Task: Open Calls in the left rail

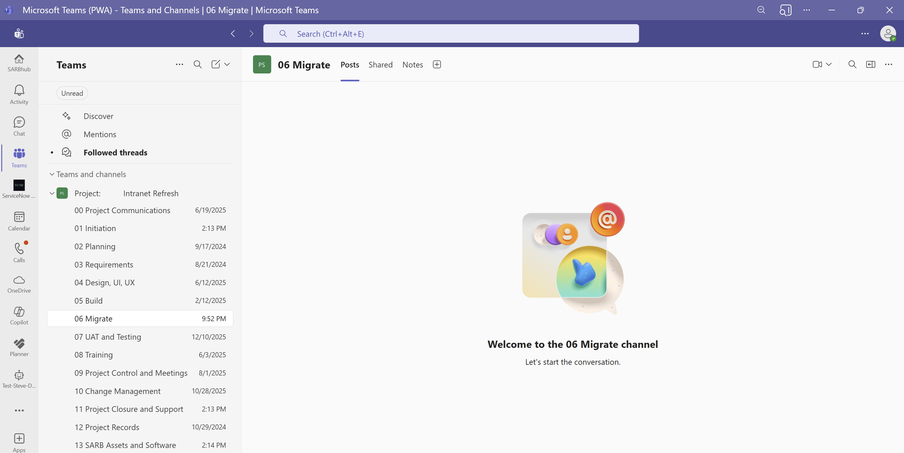Action: pos(19,252)
